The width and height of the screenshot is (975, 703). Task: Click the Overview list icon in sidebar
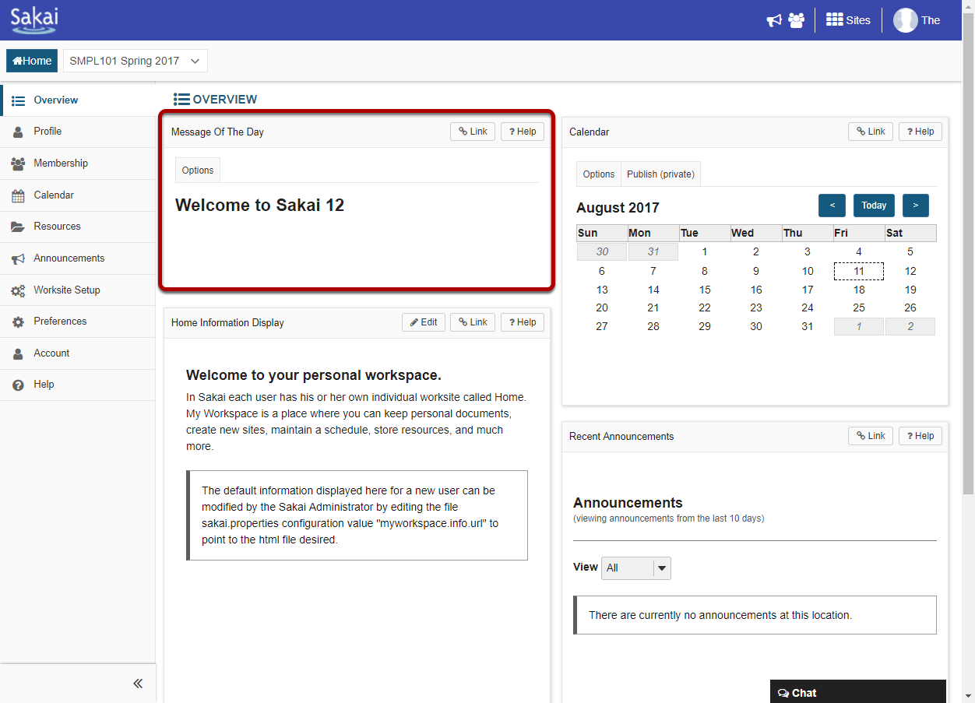[18, 100]
